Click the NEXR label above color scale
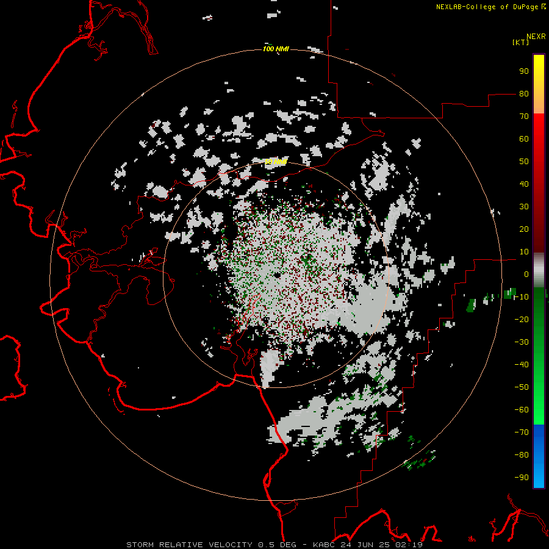This screenshot has height=549, width=549. coord(536,37)
